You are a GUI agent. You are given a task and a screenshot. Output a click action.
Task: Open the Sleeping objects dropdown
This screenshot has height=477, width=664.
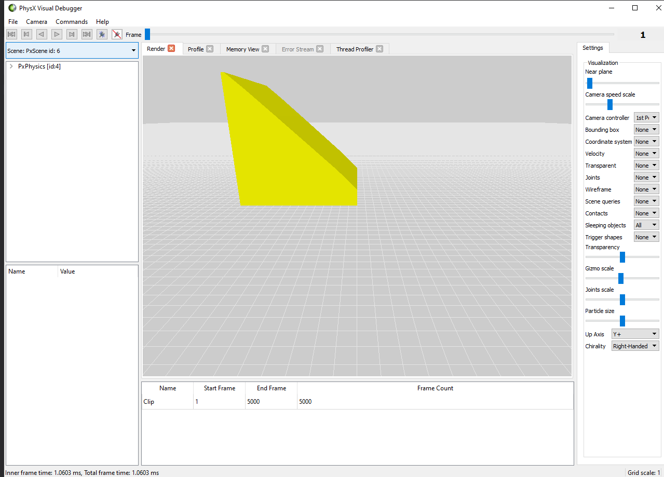pyautogui.click(x=646, y=225)
